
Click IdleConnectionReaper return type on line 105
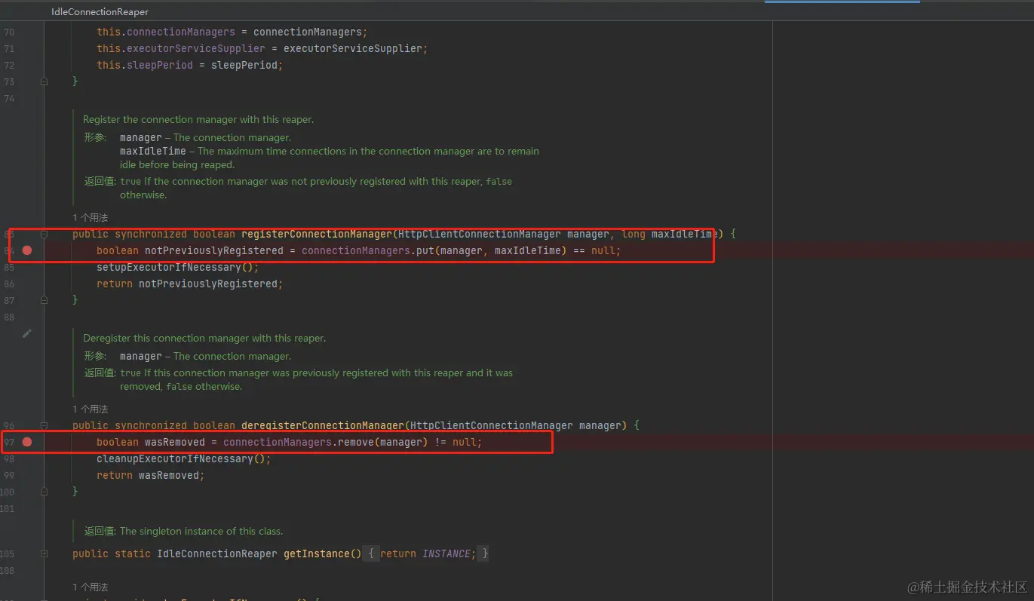coord(217,553)
